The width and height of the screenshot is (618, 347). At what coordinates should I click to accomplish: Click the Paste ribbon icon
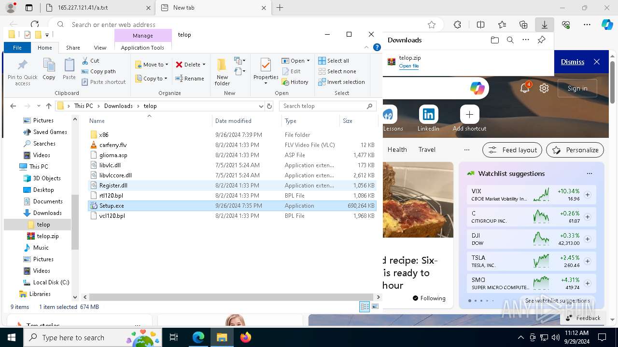tap(69, 69)
